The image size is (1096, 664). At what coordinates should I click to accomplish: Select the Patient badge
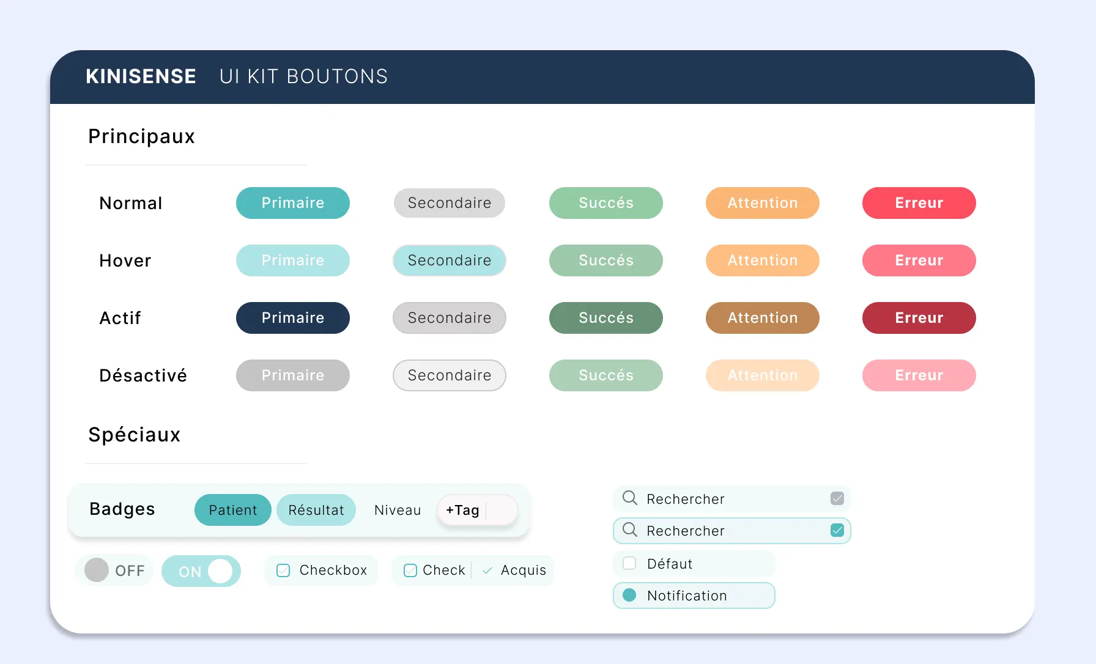232,510
